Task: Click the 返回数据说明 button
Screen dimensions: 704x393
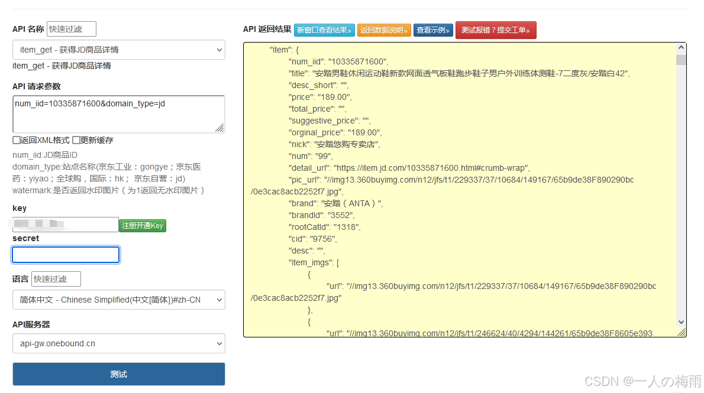Action: pos(384,30)
